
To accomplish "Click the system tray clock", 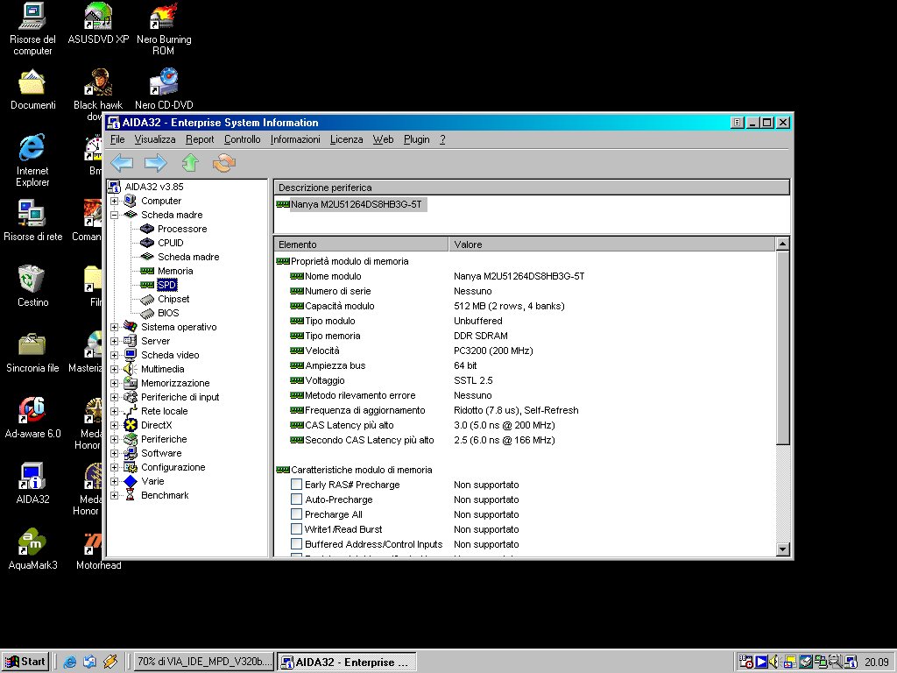I will coord(876,662).
